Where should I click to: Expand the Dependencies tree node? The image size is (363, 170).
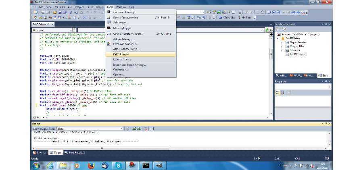tap(282, 42)
